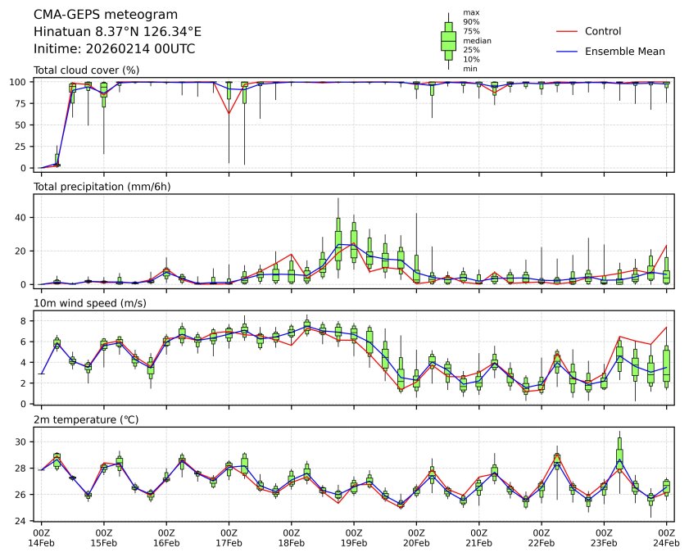Click the Hinatuan location coordinates text
Screen dimensions: 689x557
tap(117, 31)
